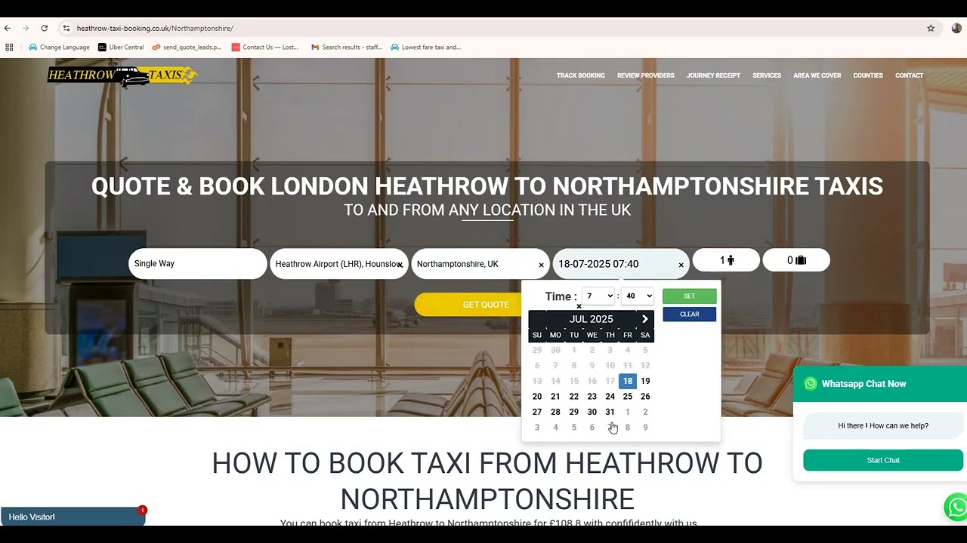This screenshot has height=543, width=967.
Task: Click the Heathrow Taxis logo
Action: click(x=122, y=75)
